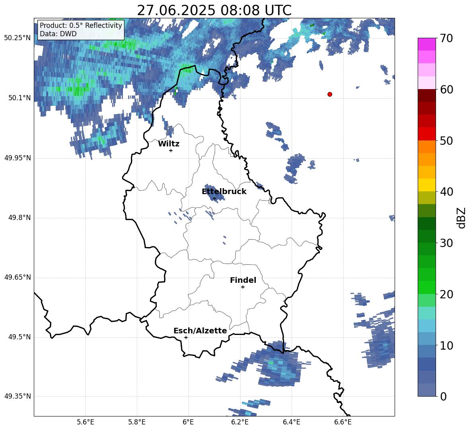
Task: Click the 30 tick label on colorbar
Action: tap(446, 243)
